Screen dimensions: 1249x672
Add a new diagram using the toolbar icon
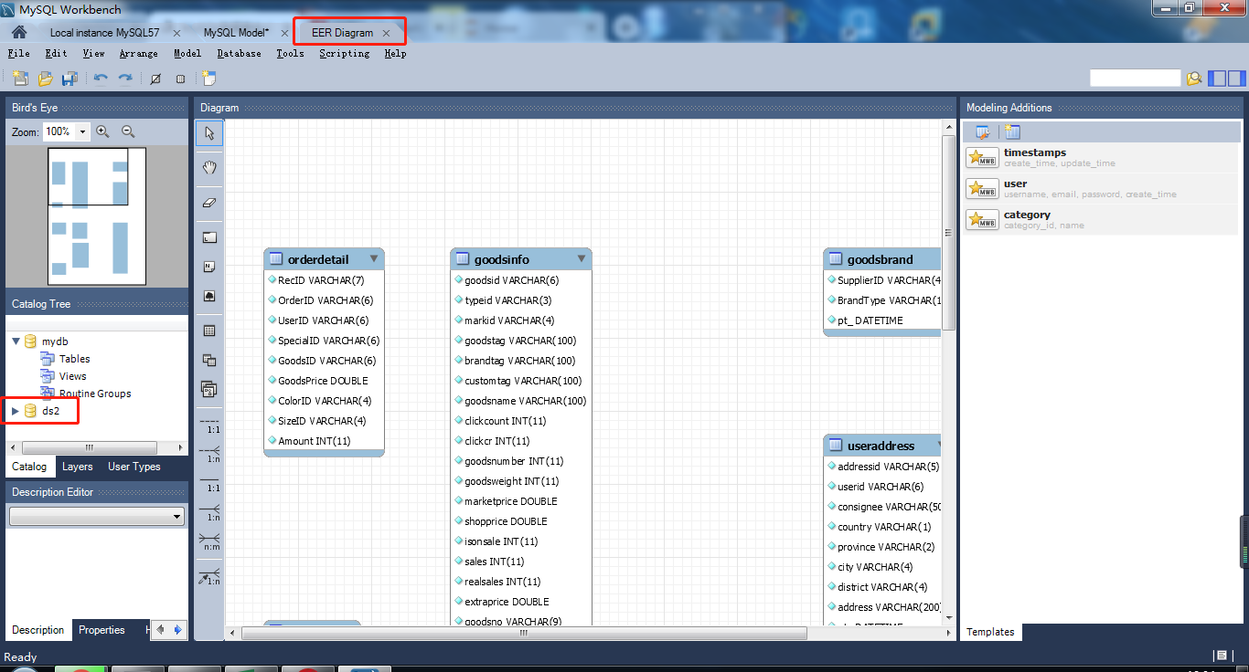click(x=208, y=79)
